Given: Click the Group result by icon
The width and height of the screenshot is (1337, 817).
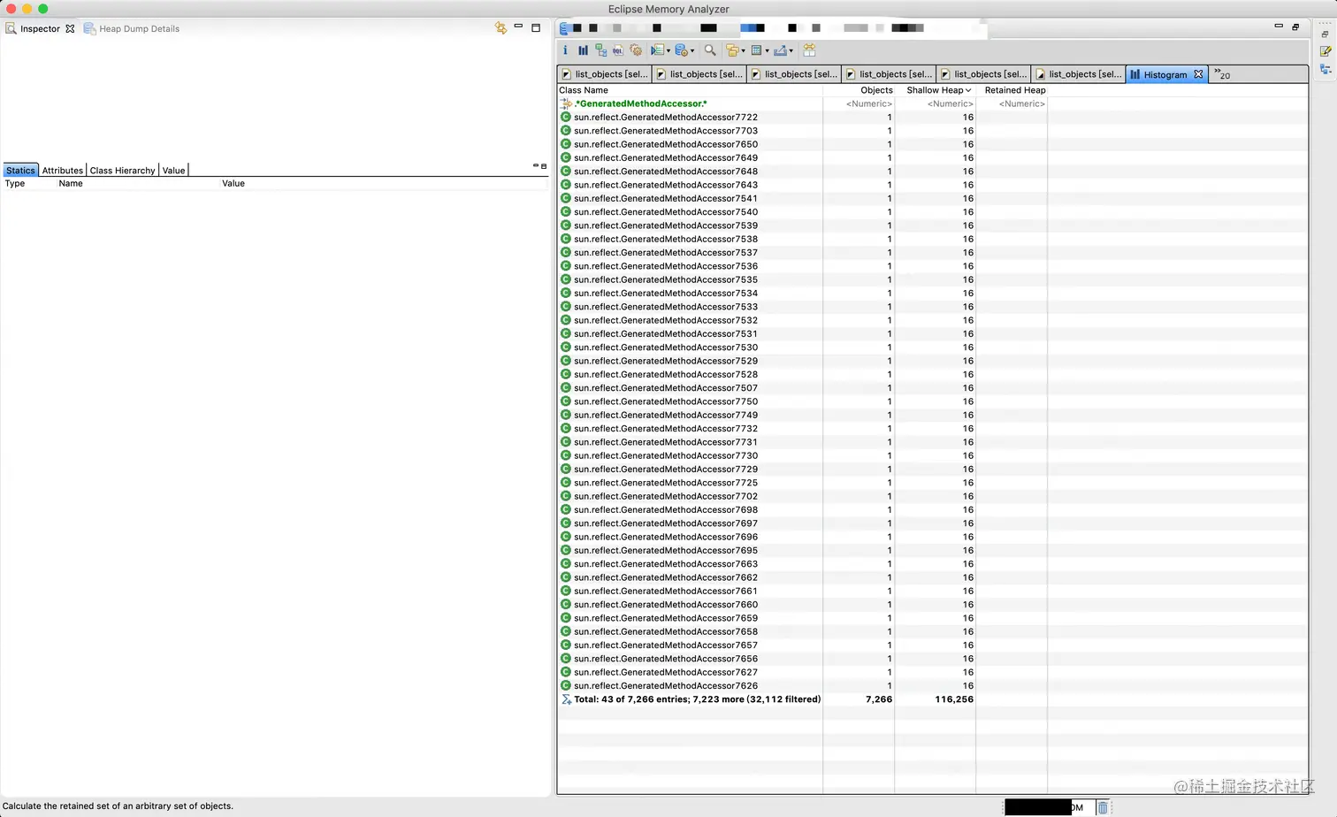Looking at the screenshot, I should pos(732,50).
